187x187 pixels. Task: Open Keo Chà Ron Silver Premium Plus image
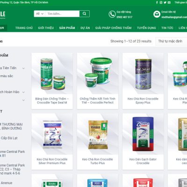coord(52,134)
